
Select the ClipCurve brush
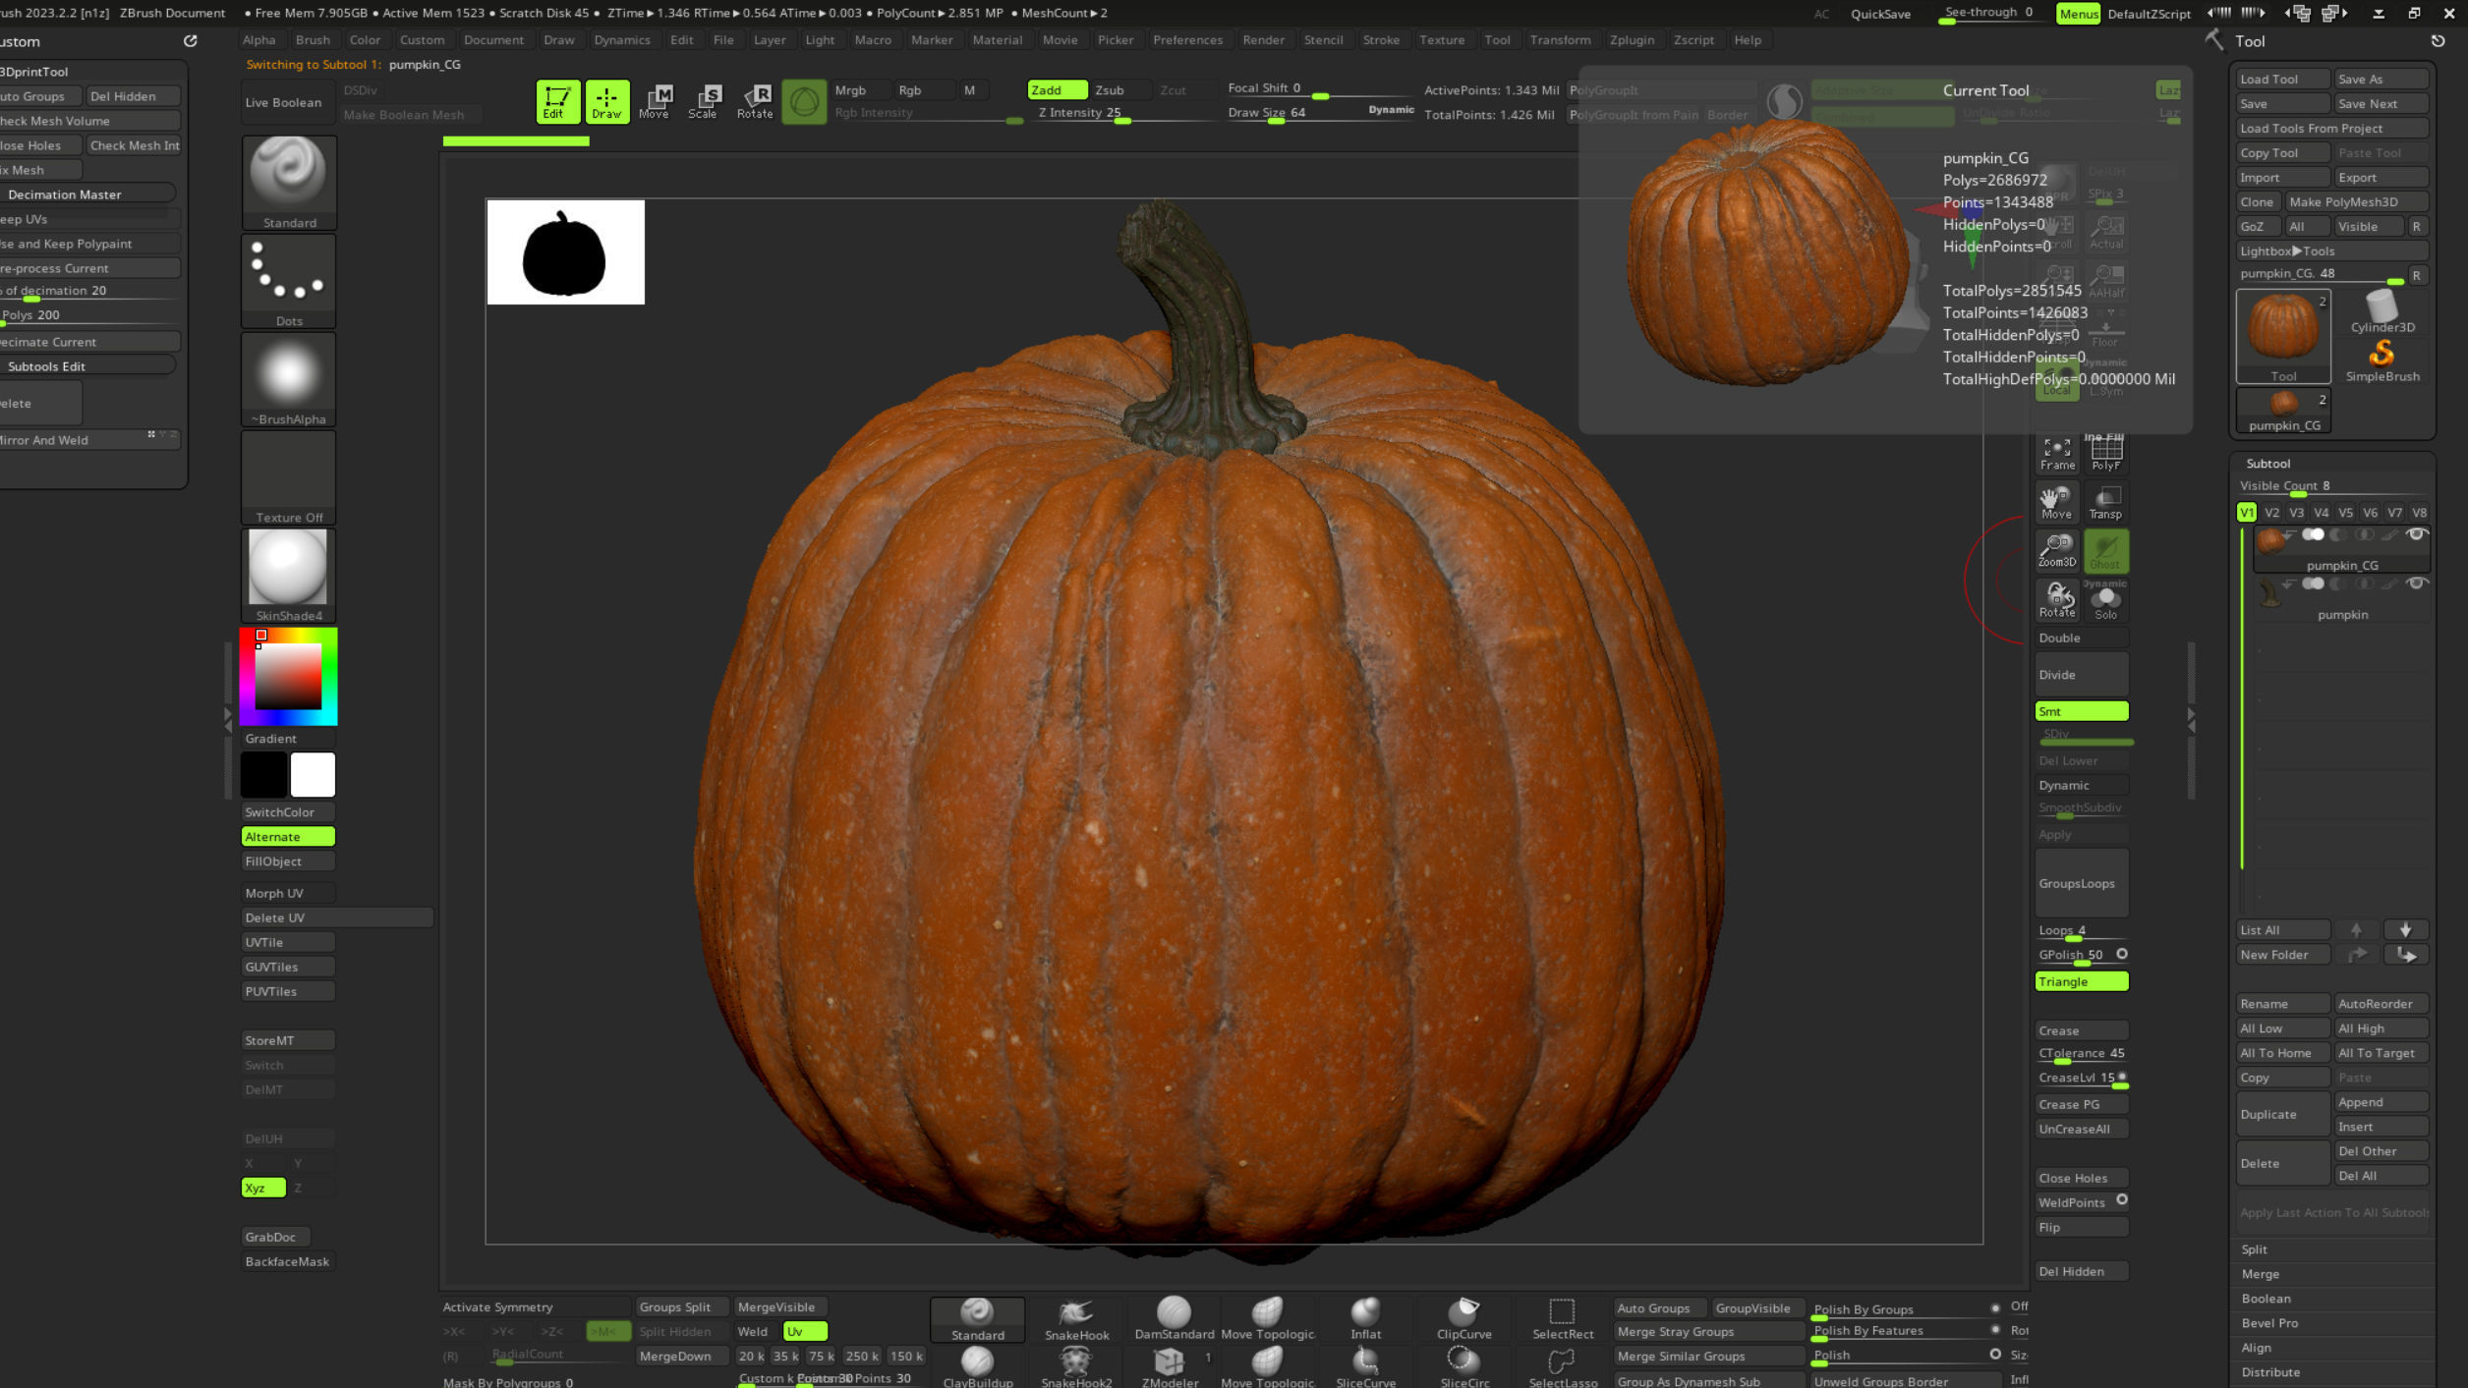click(x=1464, y=1318)
